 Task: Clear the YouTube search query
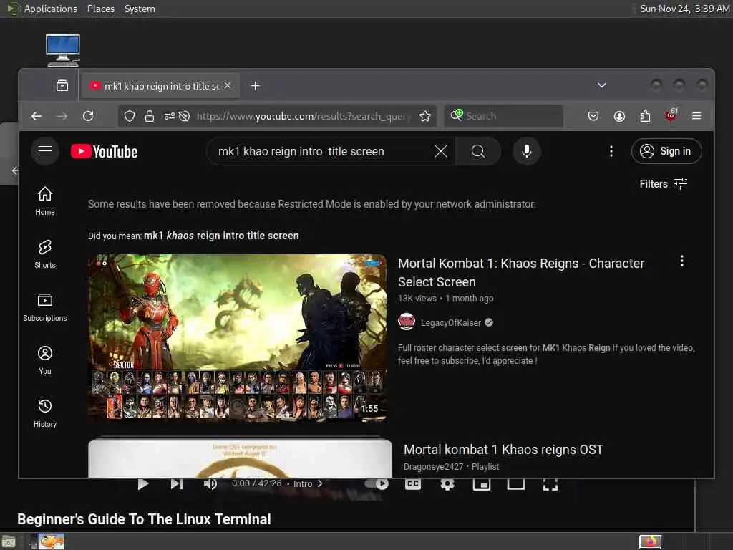pos(440,151)
